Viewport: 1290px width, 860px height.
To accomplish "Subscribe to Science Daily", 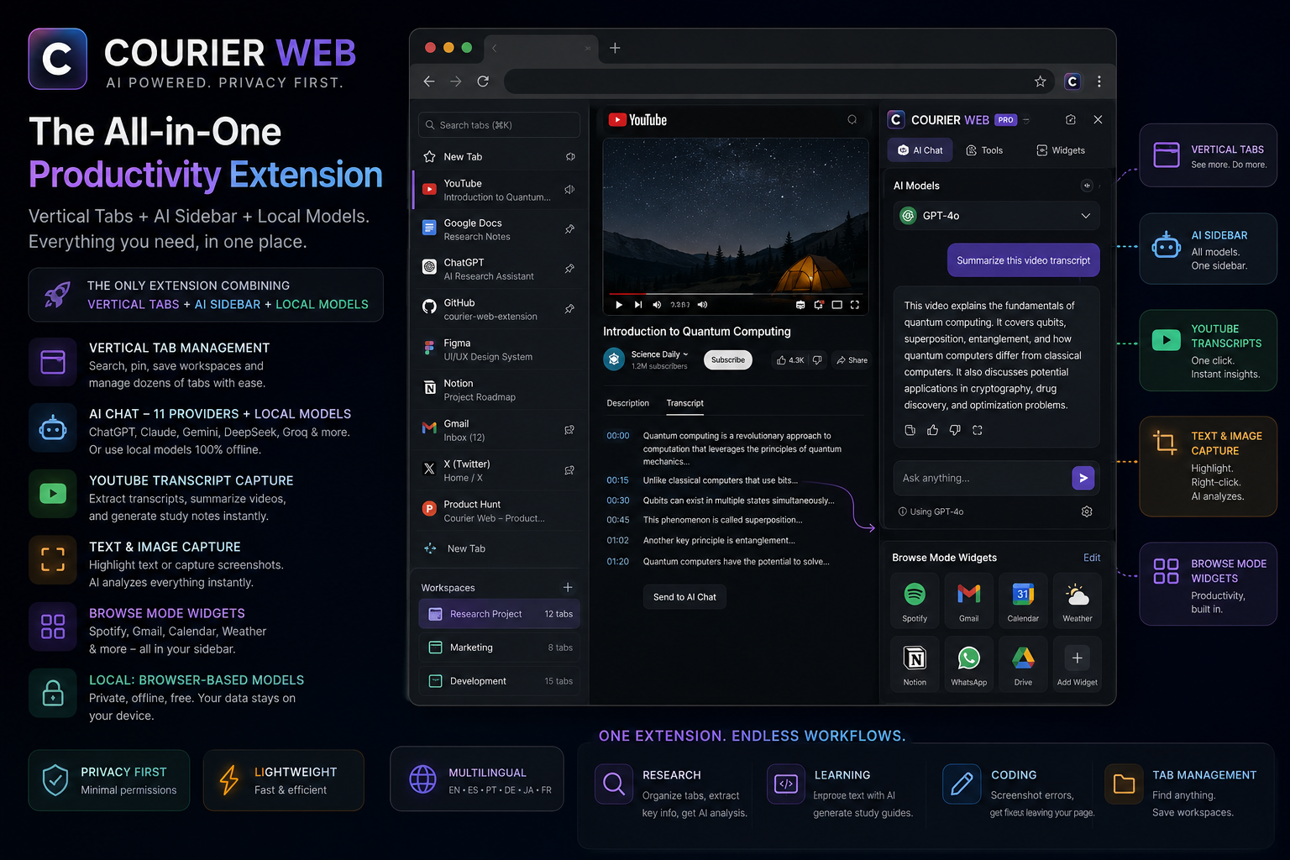I will pos(728,360).
